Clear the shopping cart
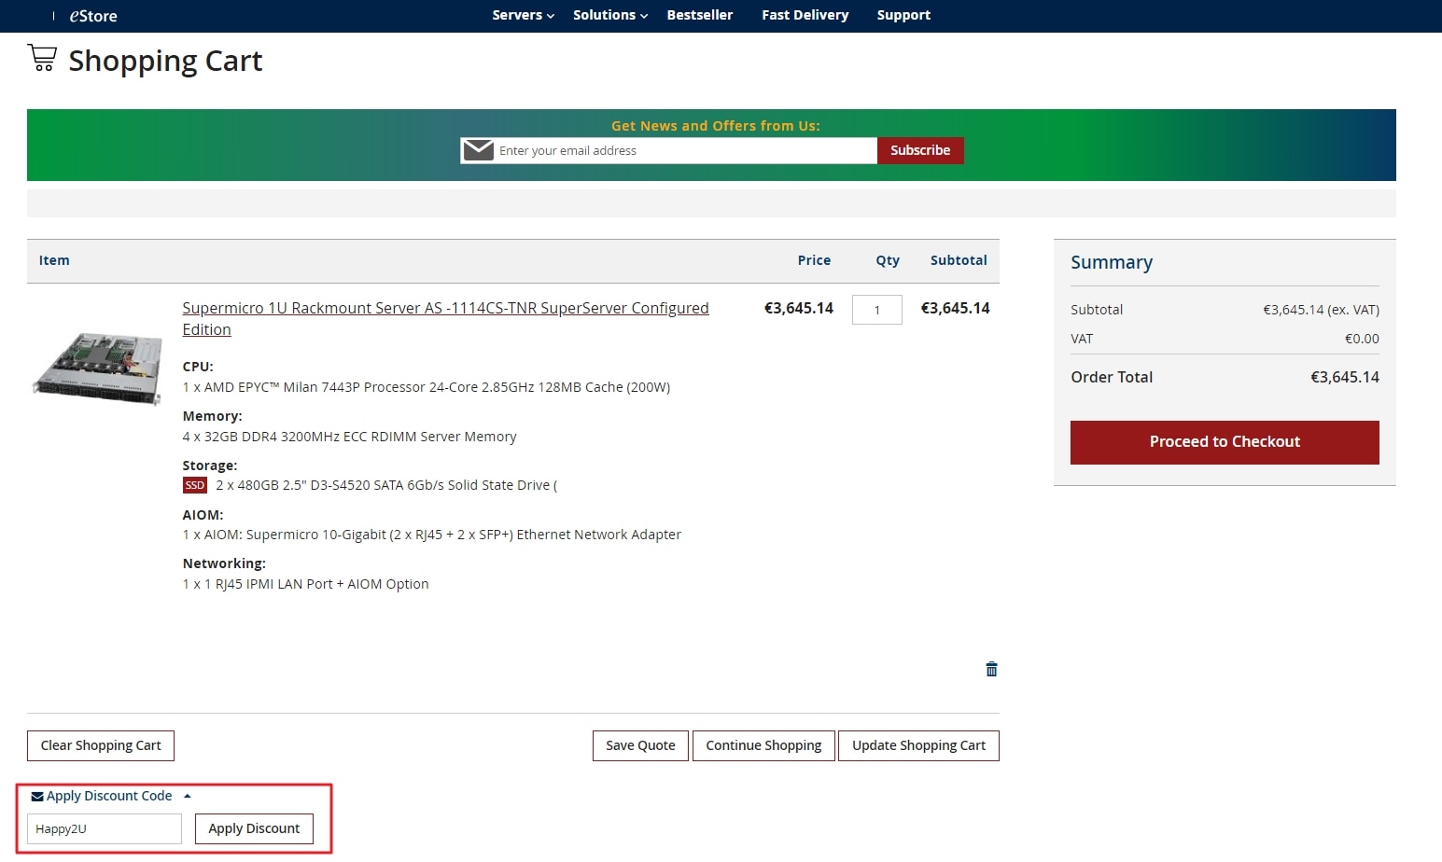 100,745
